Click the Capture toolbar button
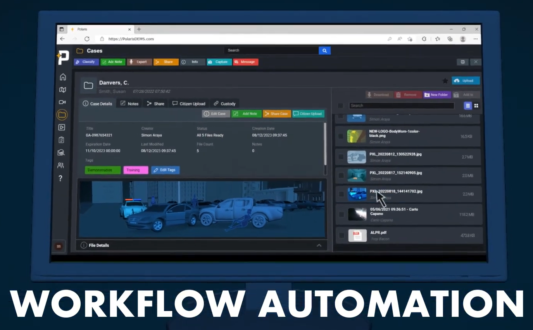 (219, 62)
